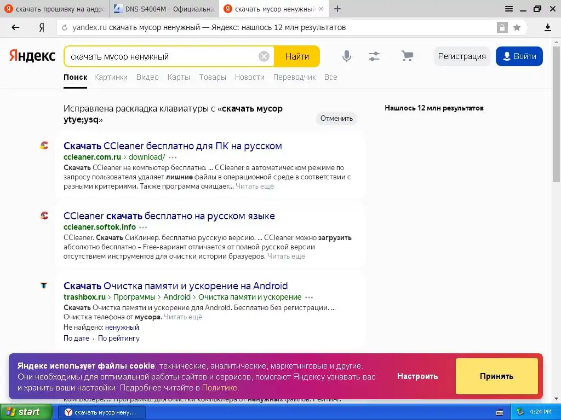Click Отменить to undo layout correction
Screen dimensions: 561x420
336,118
